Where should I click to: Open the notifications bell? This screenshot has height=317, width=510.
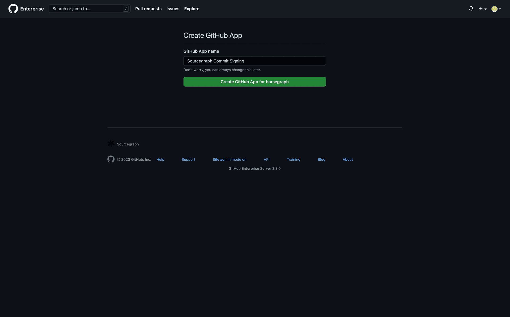[471, 9]
